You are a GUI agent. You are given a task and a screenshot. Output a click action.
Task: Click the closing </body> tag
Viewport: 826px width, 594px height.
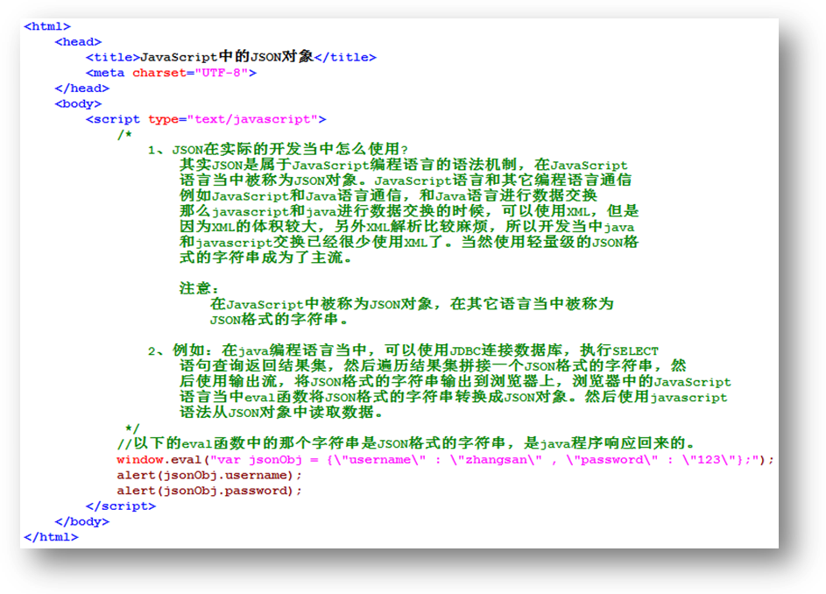(82, 521)
